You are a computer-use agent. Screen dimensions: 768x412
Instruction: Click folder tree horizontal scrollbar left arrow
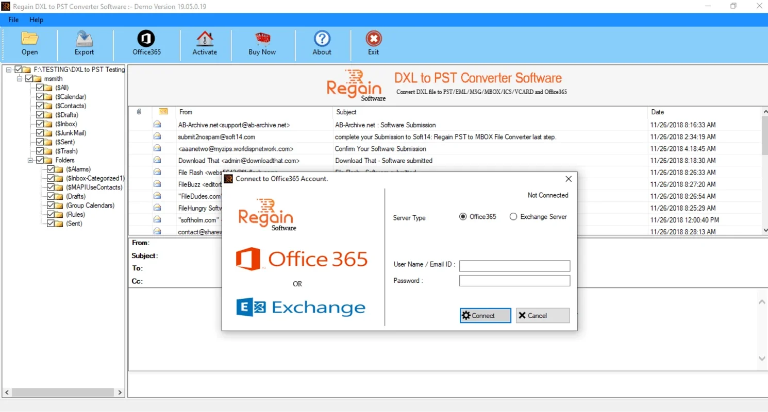[7, 392]
